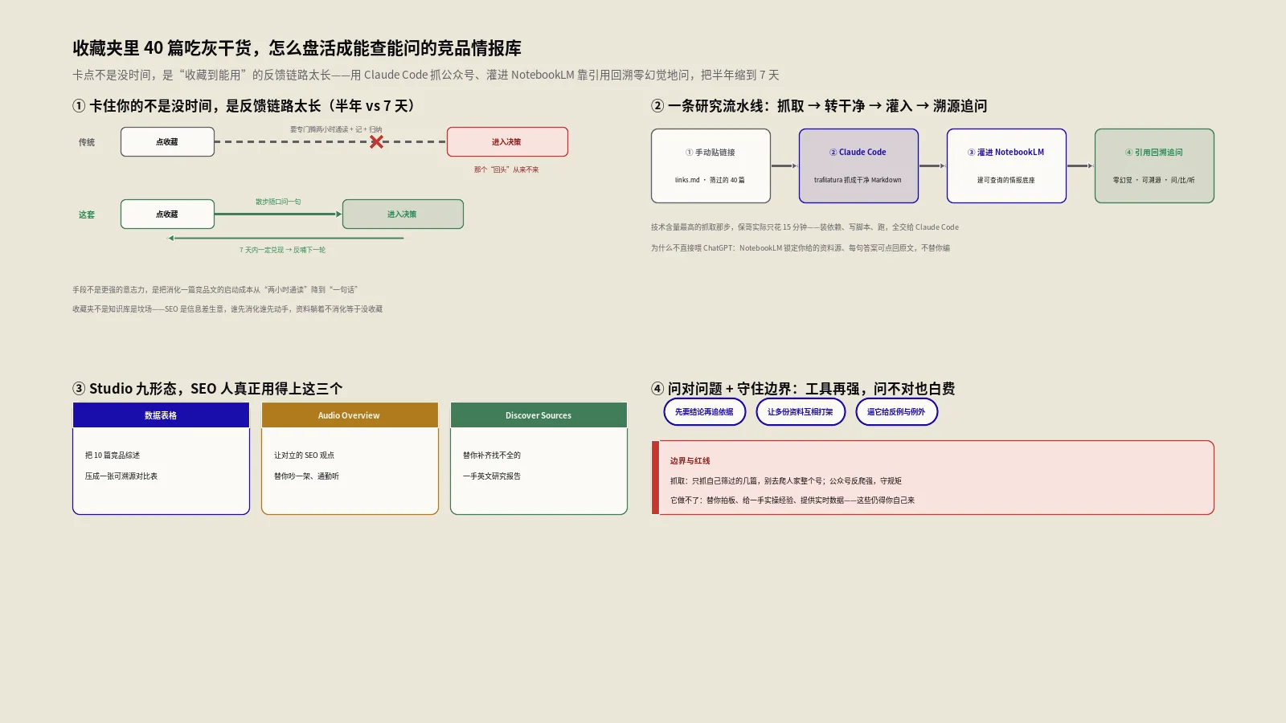Click the text 零幻觉 · 可溯源 · 问/比/听
This screenshot has height=723, width=1286.
1153,180
